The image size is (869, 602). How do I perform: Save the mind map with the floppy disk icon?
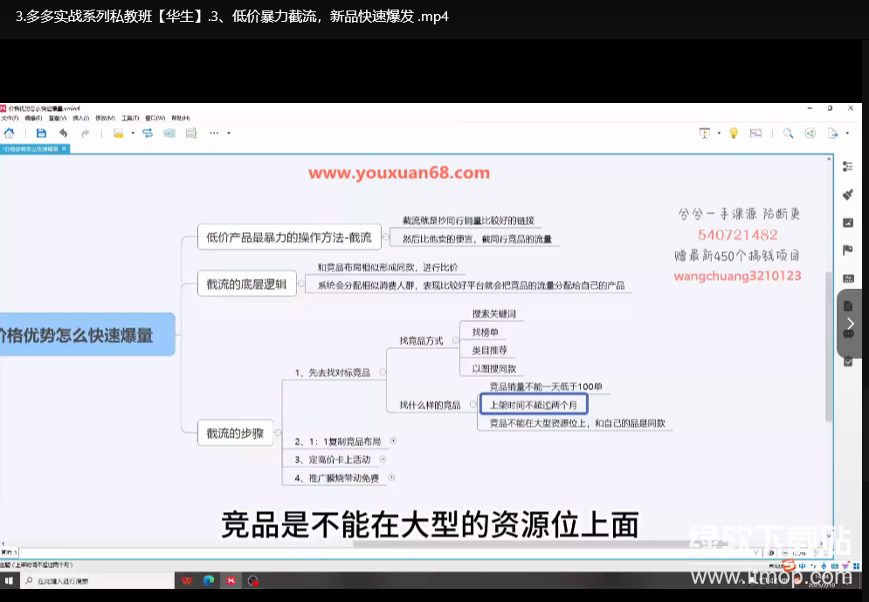pos(41,133)
